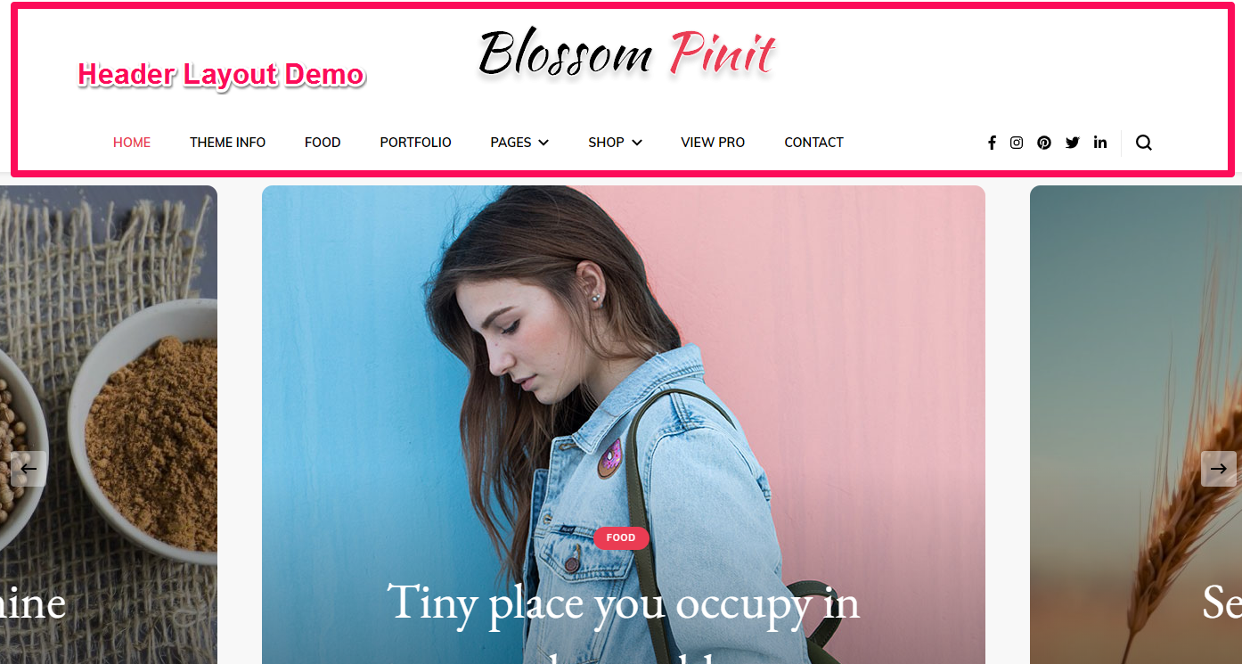Expand the Shop menu chevron
This screenshot has width=1242, height=664.
[x=637, y=143]
